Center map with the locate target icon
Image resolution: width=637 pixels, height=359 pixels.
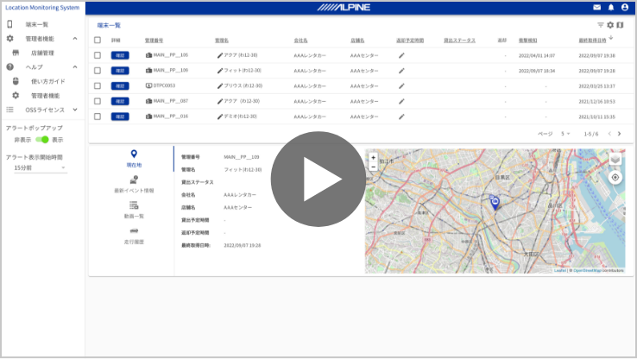click(x=615, y=177)
